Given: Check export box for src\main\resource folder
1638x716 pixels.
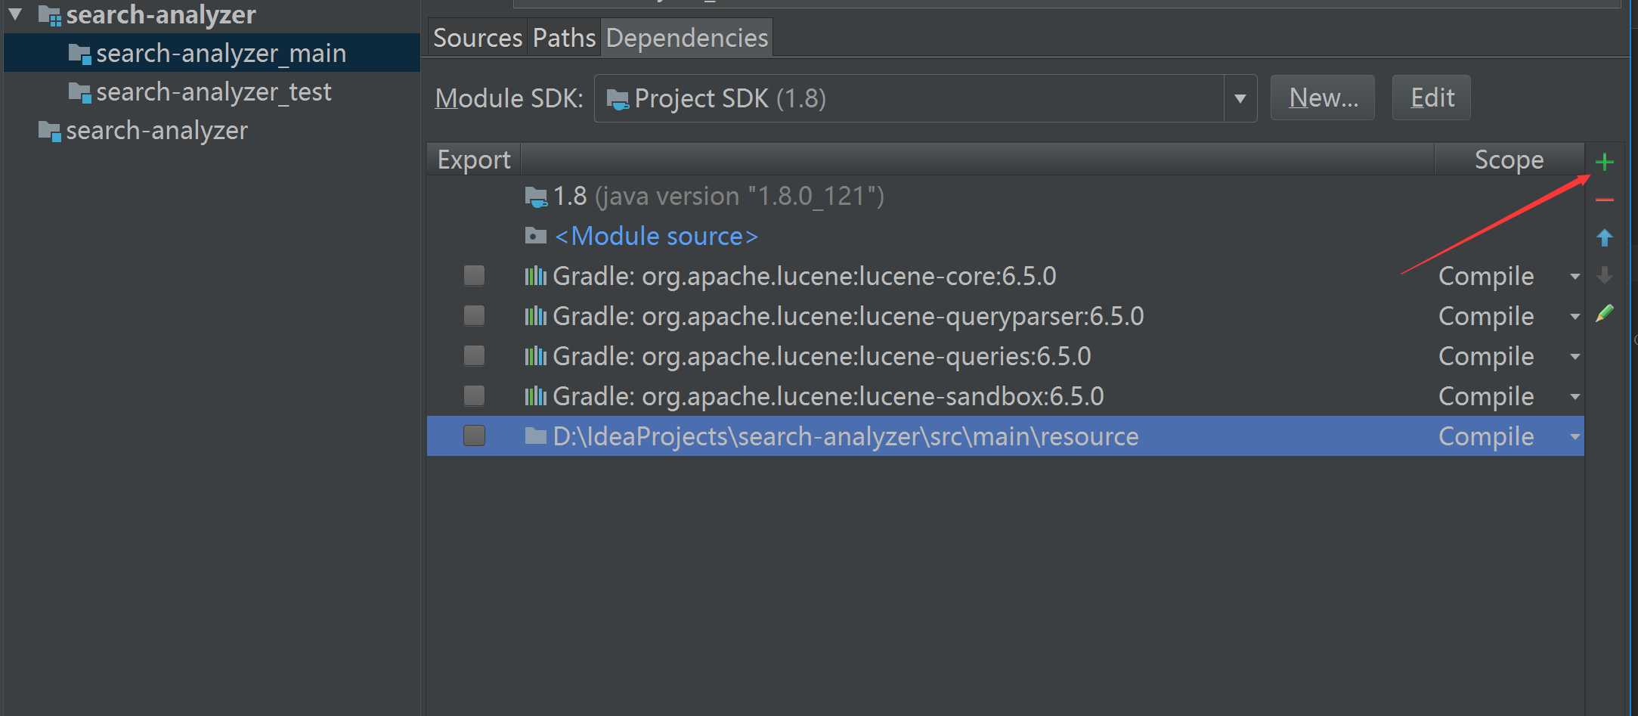Looking at the screenshot, I should point(474,435).
